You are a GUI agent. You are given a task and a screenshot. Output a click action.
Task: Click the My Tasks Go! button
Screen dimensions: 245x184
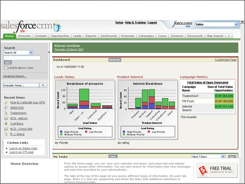(x=232, y=156)
